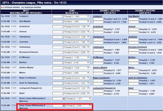Open the Liverpool Powyżej 3 total dropdown
The width and height of the screenshot is (163, 111).
point(77,16)
